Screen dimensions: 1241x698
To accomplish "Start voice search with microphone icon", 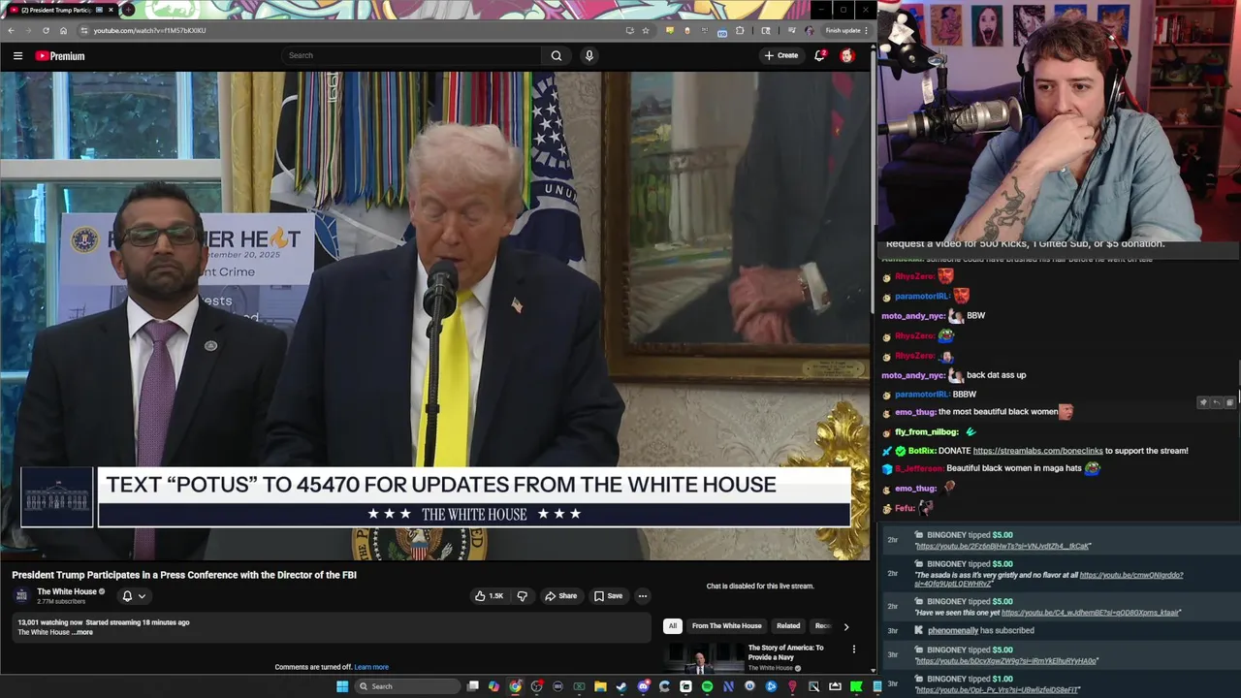I will [589, 55].
